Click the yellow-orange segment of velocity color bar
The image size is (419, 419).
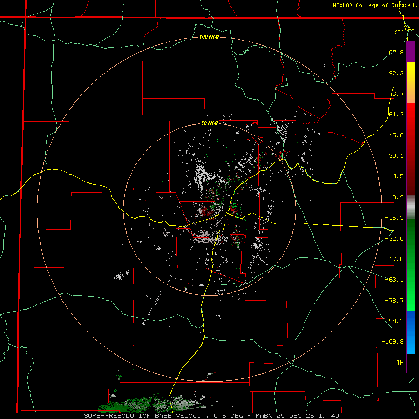click(411, 83)
